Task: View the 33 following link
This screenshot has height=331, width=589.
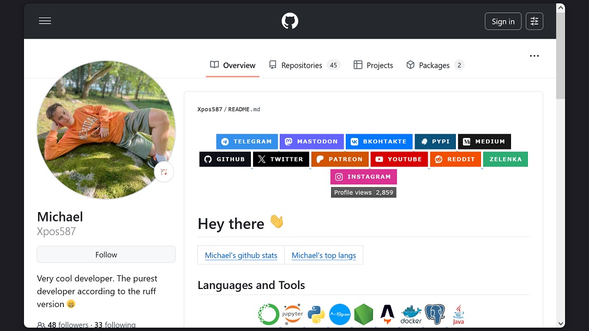Action: point(115,324)
